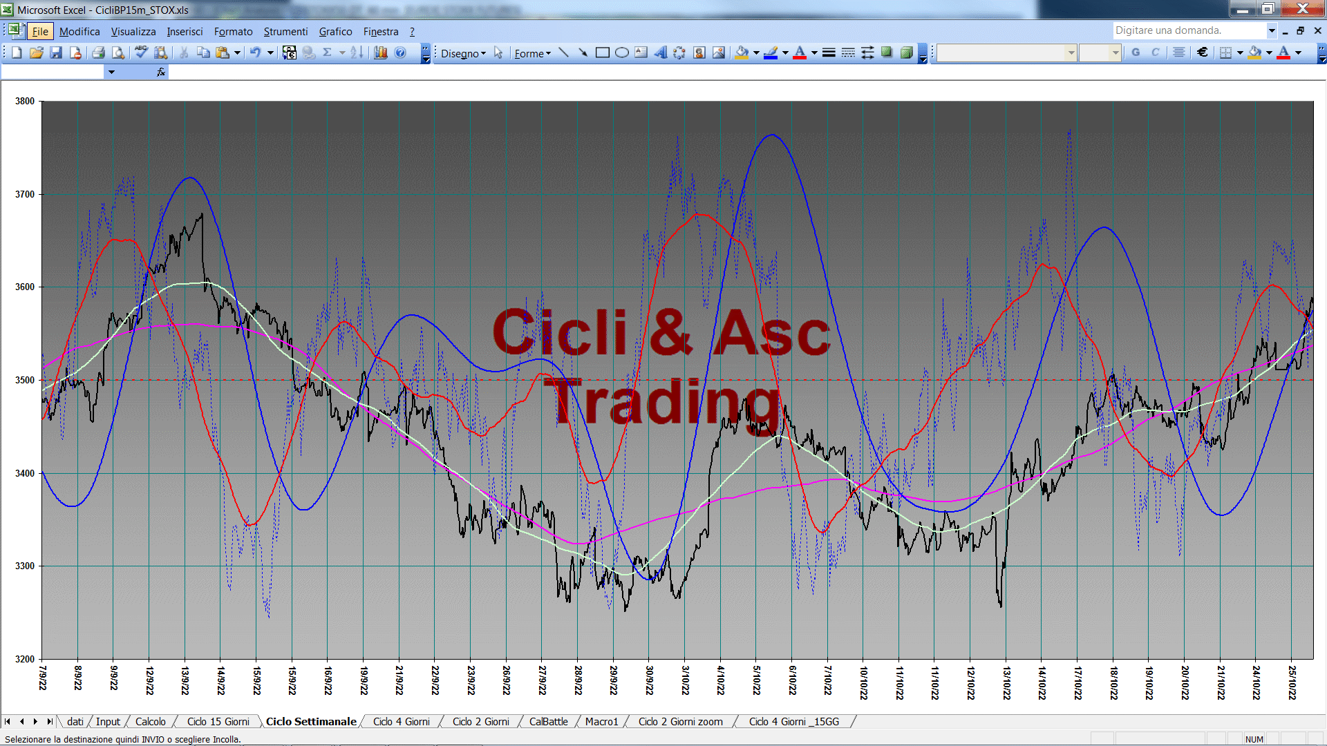The height and width of the screenshot is (746, 1327).
Task: Click the Paste clipboard icon
Action: point(222,52)
